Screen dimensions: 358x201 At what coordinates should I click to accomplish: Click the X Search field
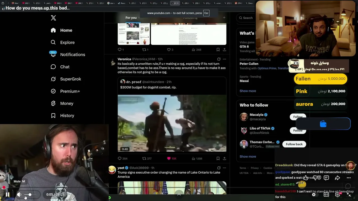[246, 18]
